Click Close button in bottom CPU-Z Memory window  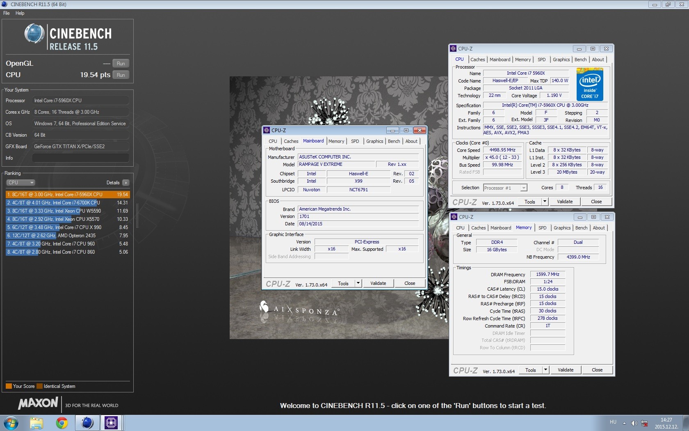click(597, 370)
